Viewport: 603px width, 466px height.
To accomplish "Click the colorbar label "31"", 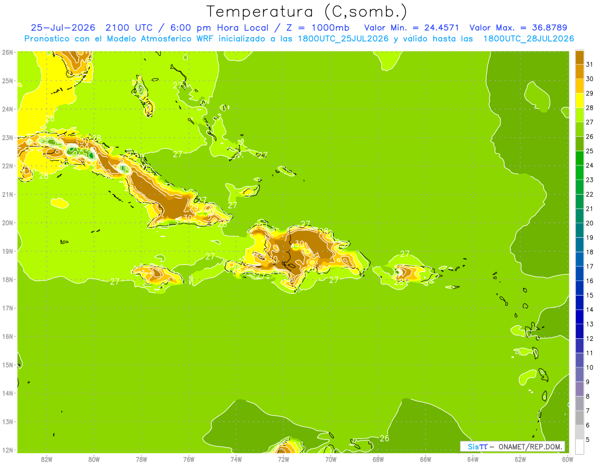I will 590,64.
